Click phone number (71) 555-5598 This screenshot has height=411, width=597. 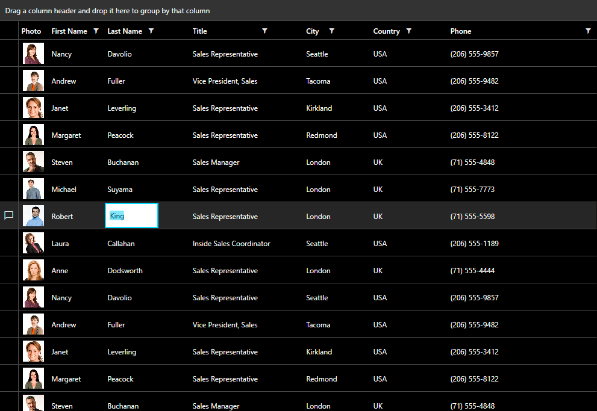coord(472,217)
